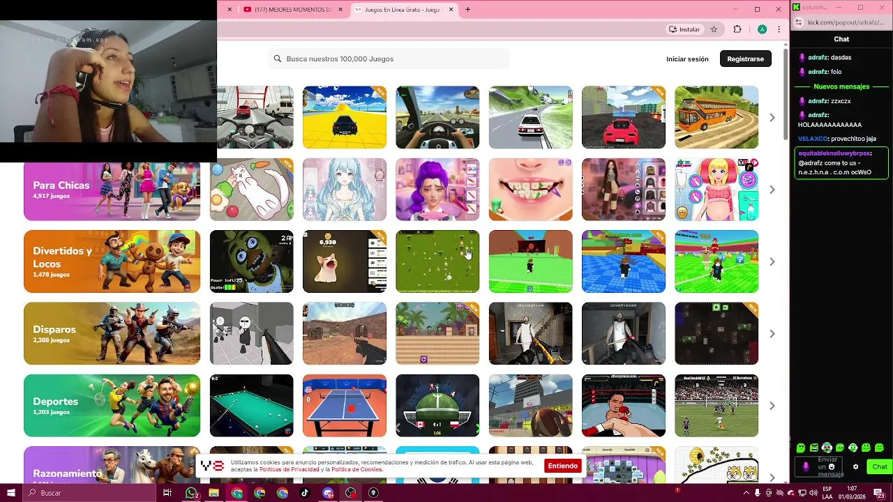Image resolution: width=893 pixels, height=502 pixels.
Task: Open Chrome's three-dot menu
Action: [x=779, y=29]
